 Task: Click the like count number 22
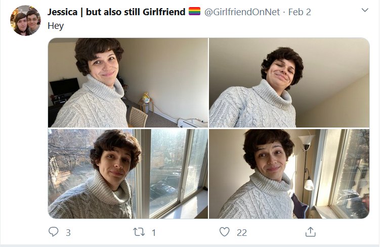point(242,233)
